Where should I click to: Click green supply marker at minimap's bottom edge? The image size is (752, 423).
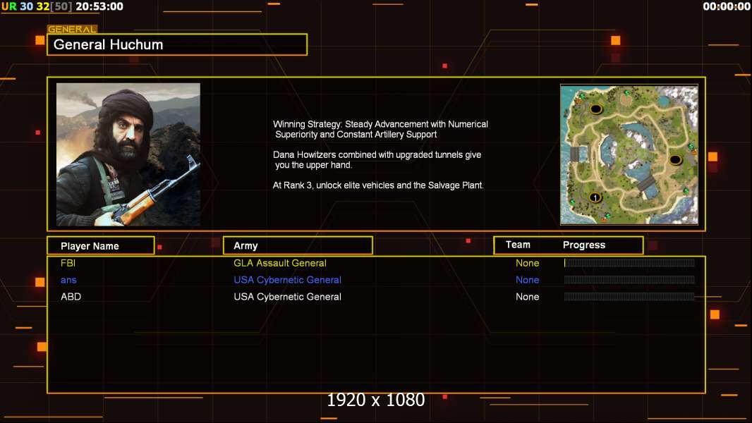click(607, 216)
